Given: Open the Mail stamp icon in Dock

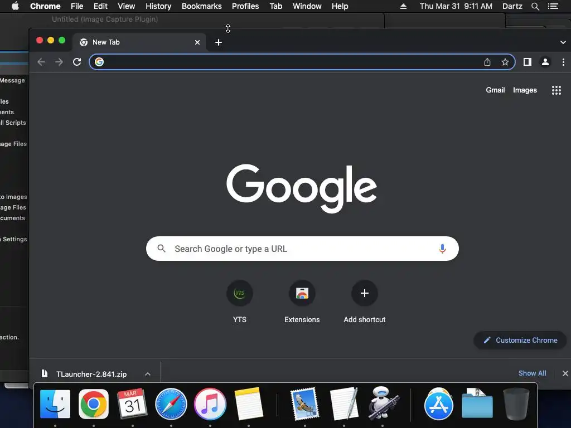Looking at the screenshot, I should 305,404.
